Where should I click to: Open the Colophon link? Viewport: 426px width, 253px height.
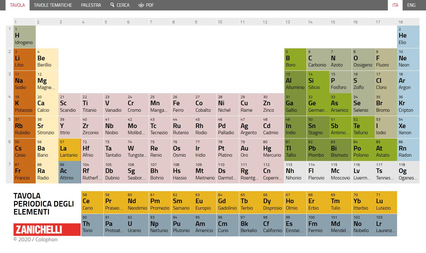pyautogui.click(x=46, y=239)
